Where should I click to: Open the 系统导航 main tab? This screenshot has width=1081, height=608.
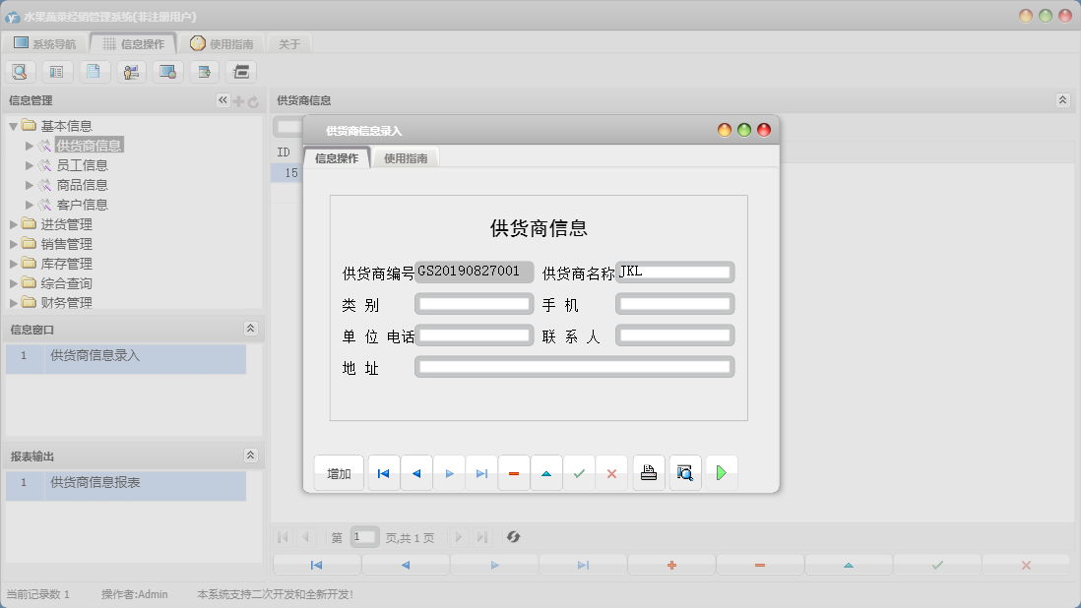click(45, 43)
